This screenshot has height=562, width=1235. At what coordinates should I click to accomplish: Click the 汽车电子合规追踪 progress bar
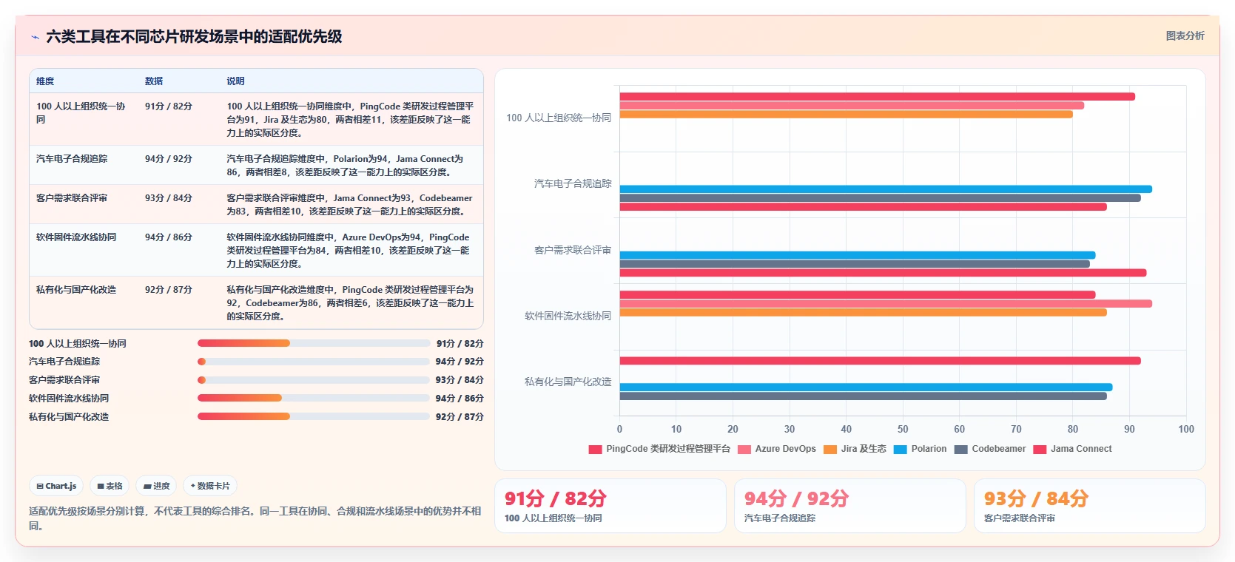point(314,362)
